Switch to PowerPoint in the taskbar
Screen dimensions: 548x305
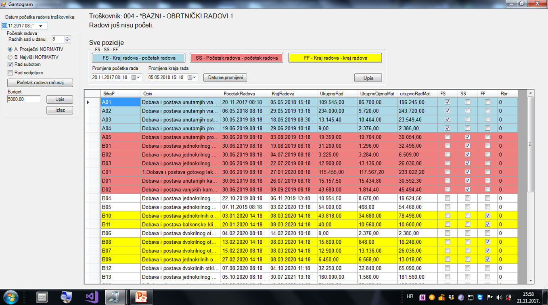141,297
